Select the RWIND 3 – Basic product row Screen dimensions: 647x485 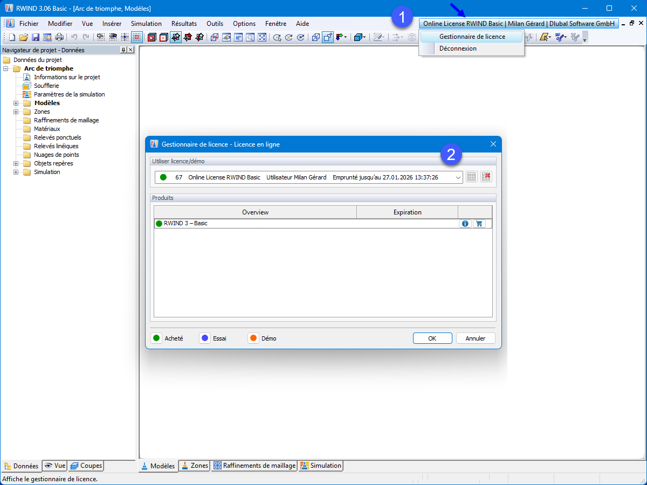[x=323, y=224]
